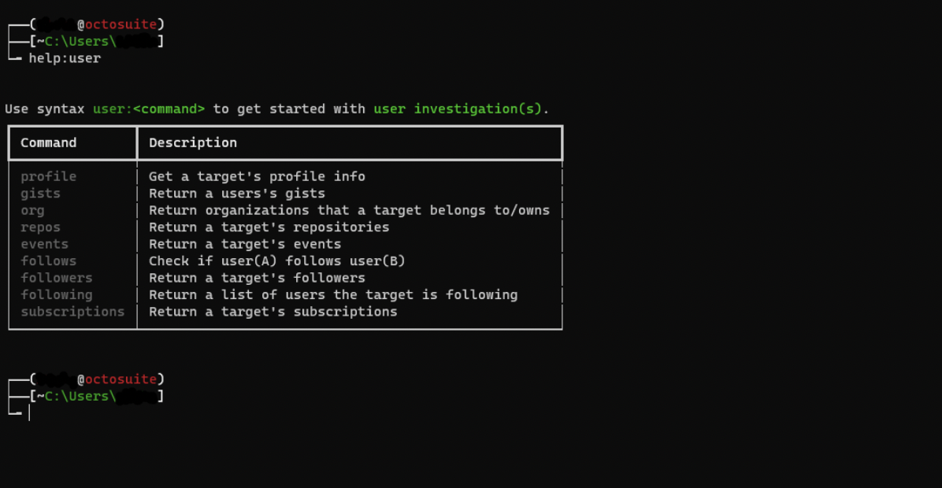Click 'Return a target's repositories' description
The height and width of the screenshot is (488, 942).
[x=269, y=227]
